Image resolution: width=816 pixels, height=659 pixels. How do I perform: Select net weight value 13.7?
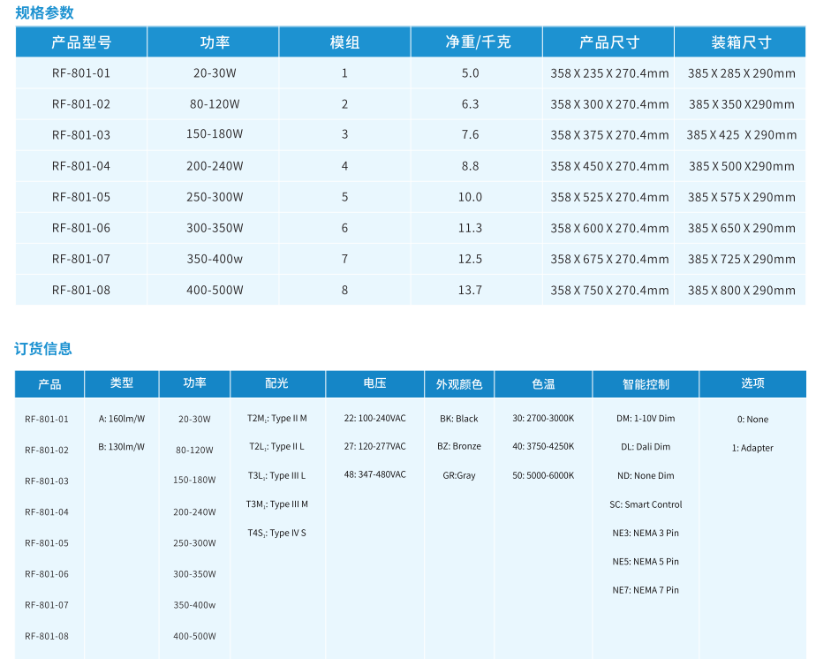pyautogui.click(x=470, y=291)
